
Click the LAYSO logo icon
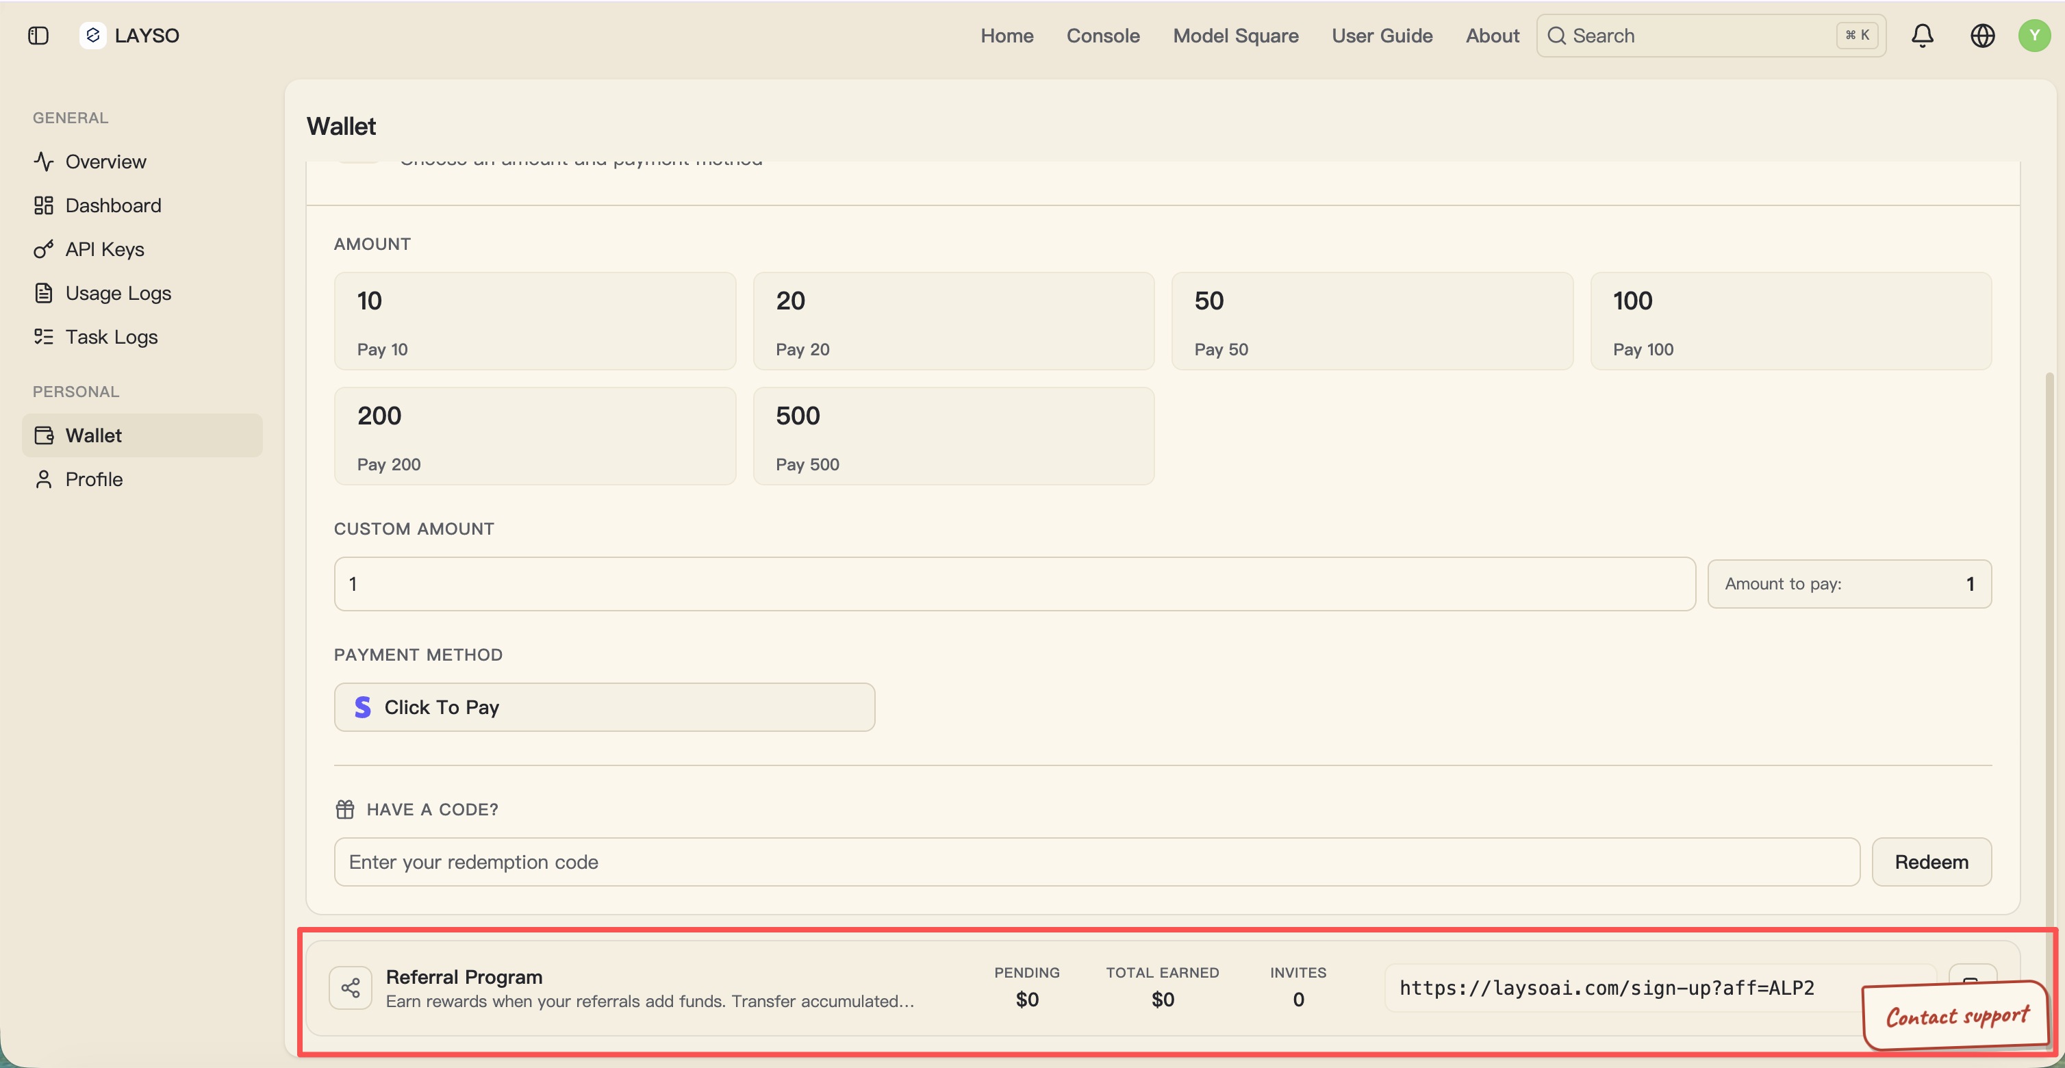pyautogui.click(x=93, y=36)
